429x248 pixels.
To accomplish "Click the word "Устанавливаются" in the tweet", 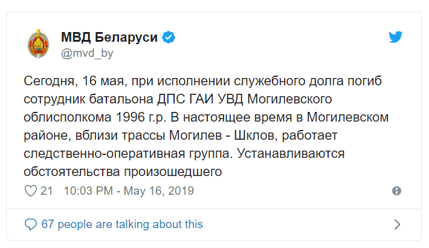I will click(291, 154).
